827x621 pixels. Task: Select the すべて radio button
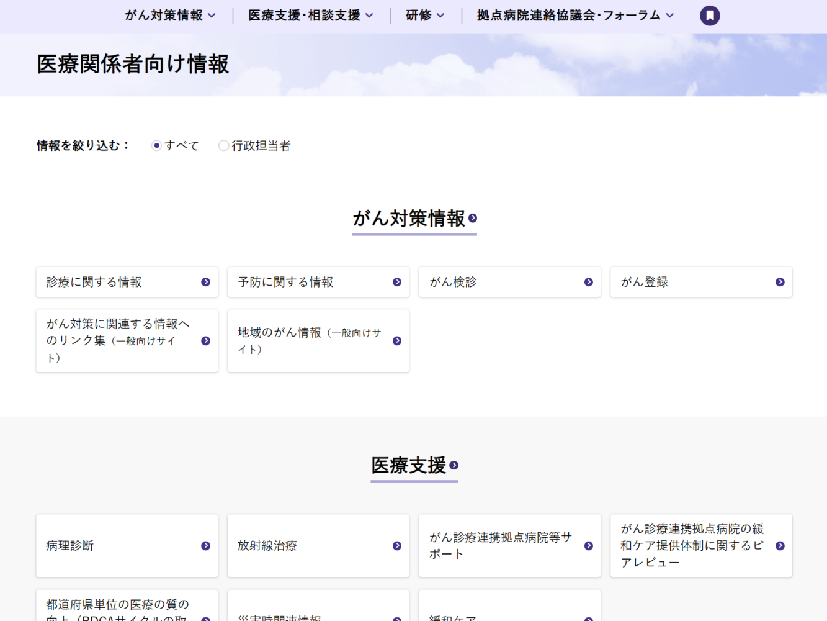click(x=156, y=145)
